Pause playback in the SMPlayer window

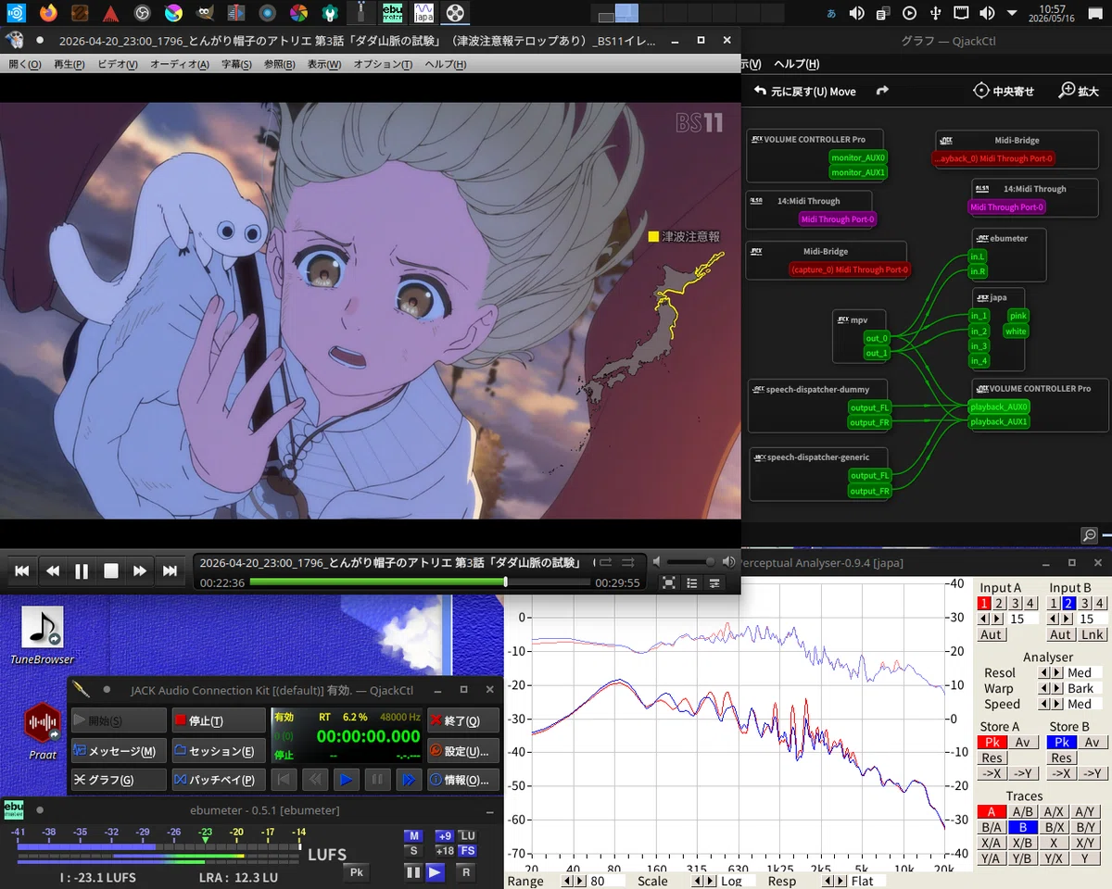click(x=82, y=571)
